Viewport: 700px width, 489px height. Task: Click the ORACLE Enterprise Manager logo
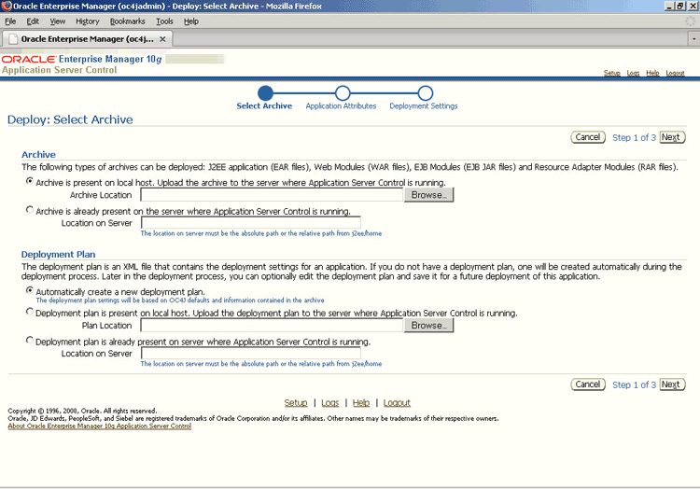pos(82,59)
